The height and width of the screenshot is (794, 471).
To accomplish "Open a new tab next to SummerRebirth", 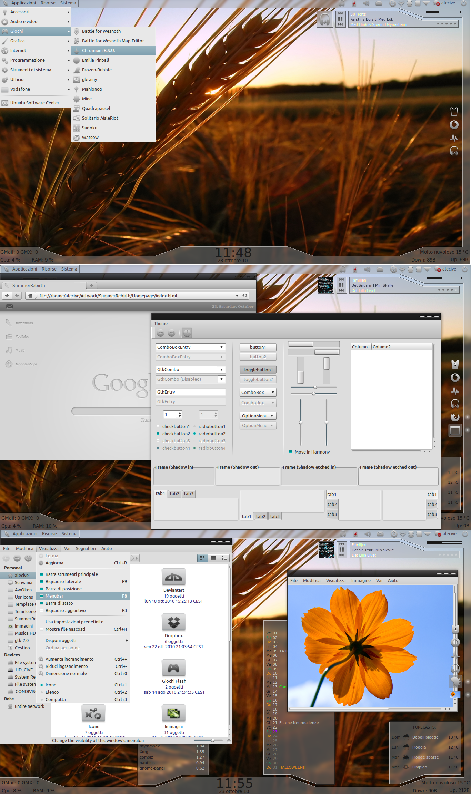I will (92, 285).
